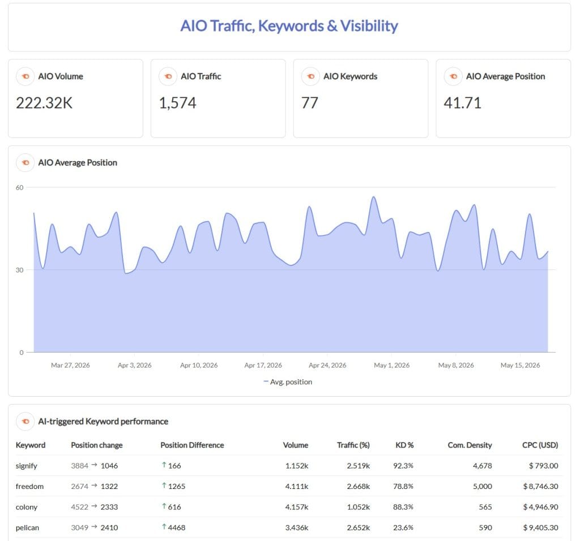
Task: Click the arrow between 3884 and 1046
Action: pyautogui.click(x=95, y=465)
